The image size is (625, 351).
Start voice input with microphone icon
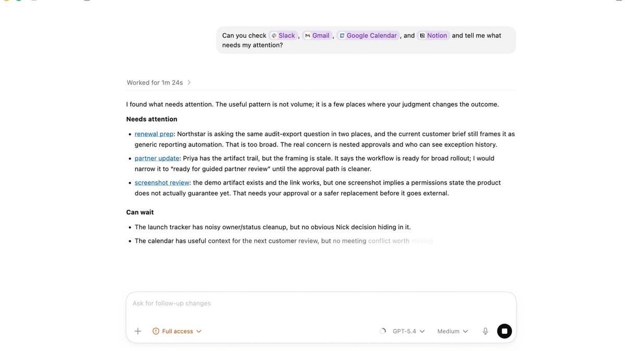coord(485,331)
